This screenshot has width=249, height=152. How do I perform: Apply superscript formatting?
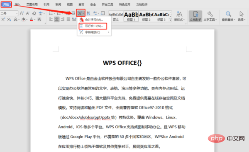coord(3,20)
